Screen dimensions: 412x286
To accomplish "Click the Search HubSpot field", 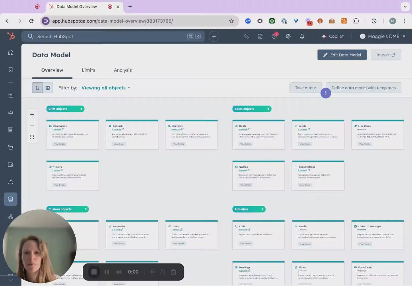I will pyautogui.click(x=113, y=37).
